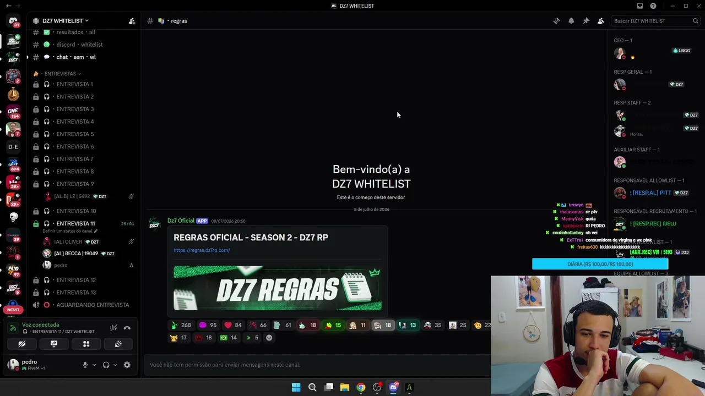Disconnect from voice with the hang-up icon
The height and width of the screenshot is (396, 705).
tap(127, 328)
